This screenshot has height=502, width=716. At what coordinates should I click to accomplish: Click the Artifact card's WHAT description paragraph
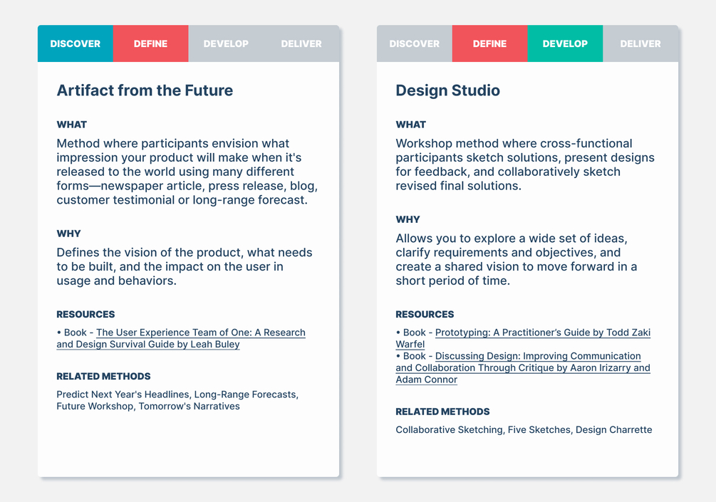click(187, 172)
